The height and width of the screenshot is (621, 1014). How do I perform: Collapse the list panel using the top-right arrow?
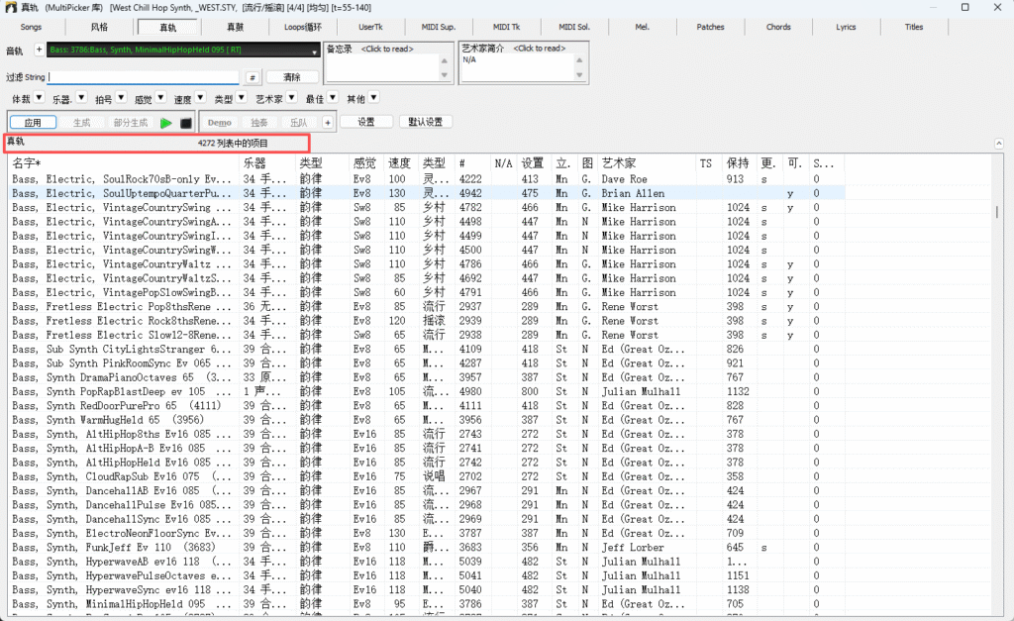998,144
